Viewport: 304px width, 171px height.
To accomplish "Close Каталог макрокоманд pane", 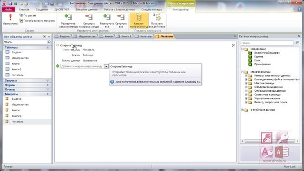I will pyautogui.click(x=299, y=36).
